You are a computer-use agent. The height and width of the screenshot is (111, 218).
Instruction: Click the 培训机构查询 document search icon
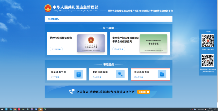tap(162, 74)
